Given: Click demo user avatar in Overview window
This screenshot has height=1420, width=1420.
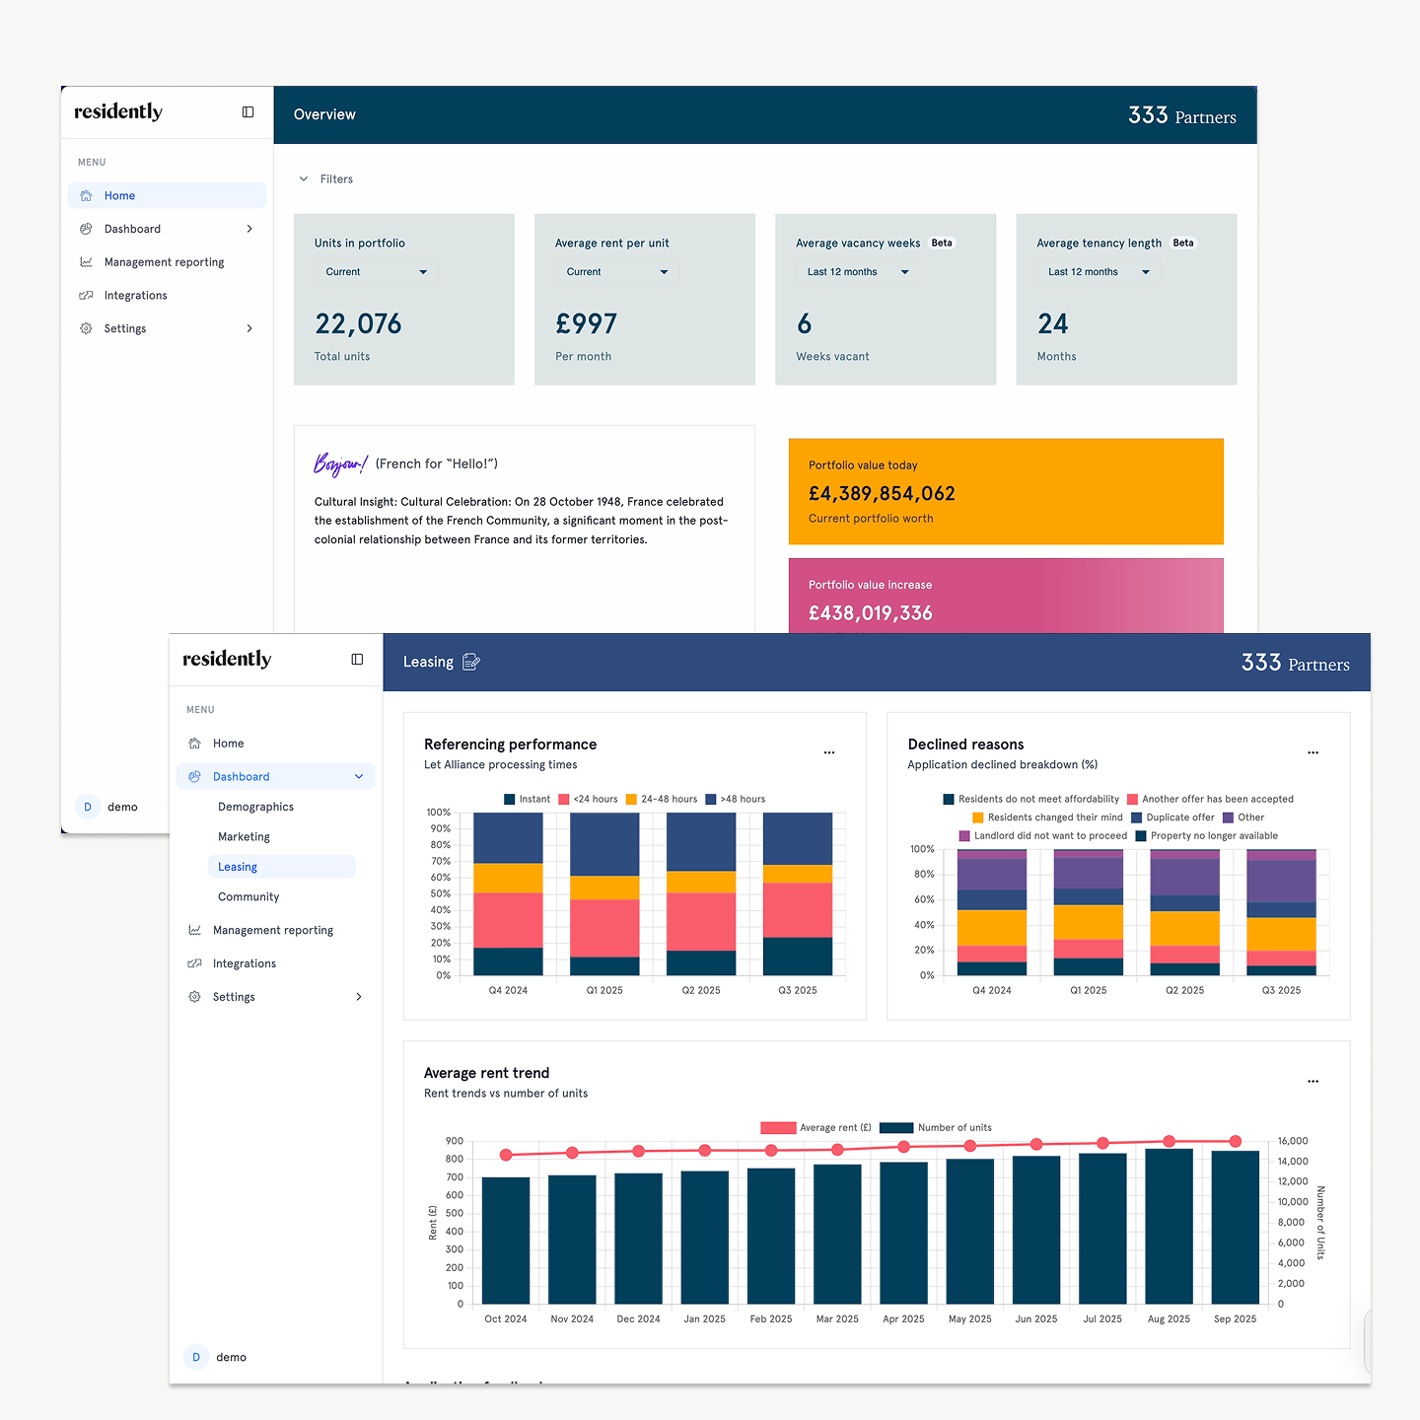Looking at the screenshot, I should (x=88, y=807).
